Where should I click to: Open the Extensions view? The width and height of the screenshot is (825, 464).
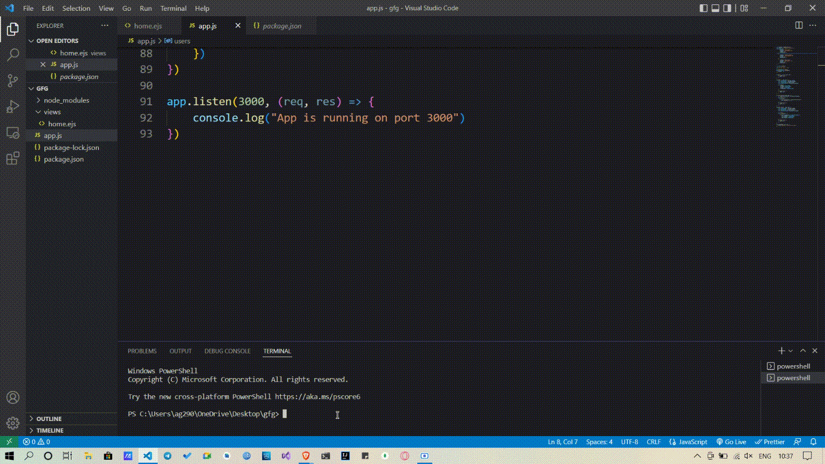(13, 158)
